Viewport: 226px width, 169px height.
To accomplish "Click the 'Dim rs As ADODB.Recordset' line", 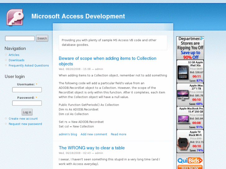I will (79, 109).
